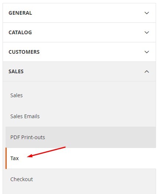The height and width of the screenshot is (194, 159).
Task: Choose the Tax configuration item
Action: tap(14, 158)
